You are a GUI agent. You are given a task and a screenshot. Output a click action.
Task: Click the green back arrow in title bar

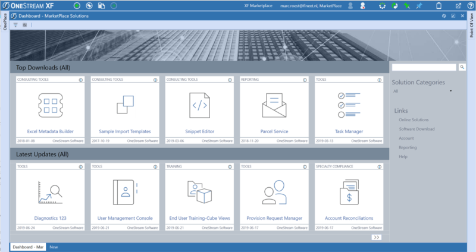[x=77, y=6]
